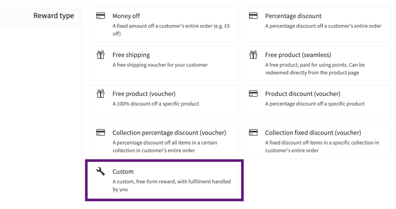Click the Reward type section label
Viewport: 396px width, 209px height.
54,16
